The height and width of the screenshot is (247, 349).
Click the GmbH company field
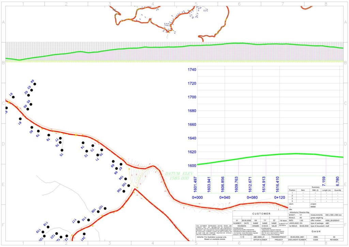tap(316, 231)
